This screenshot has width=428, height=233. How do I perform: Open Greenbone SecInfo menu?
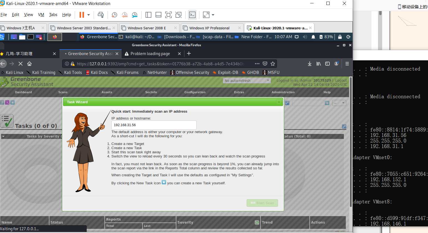tap(151, 92)
